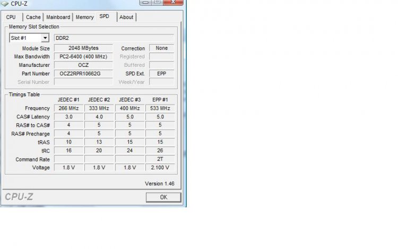Click the empty Buffered field
The width and height of the screenshot is (398, 249).
point(162,65)
